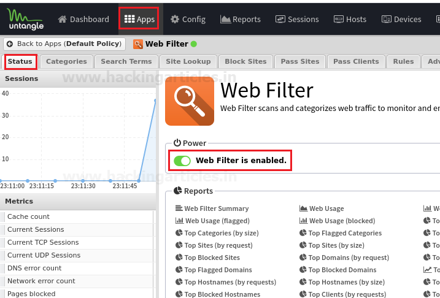The image size is (440, 298).
Task: Open the Top Clients (by requests) report
Action: (342, 294)
